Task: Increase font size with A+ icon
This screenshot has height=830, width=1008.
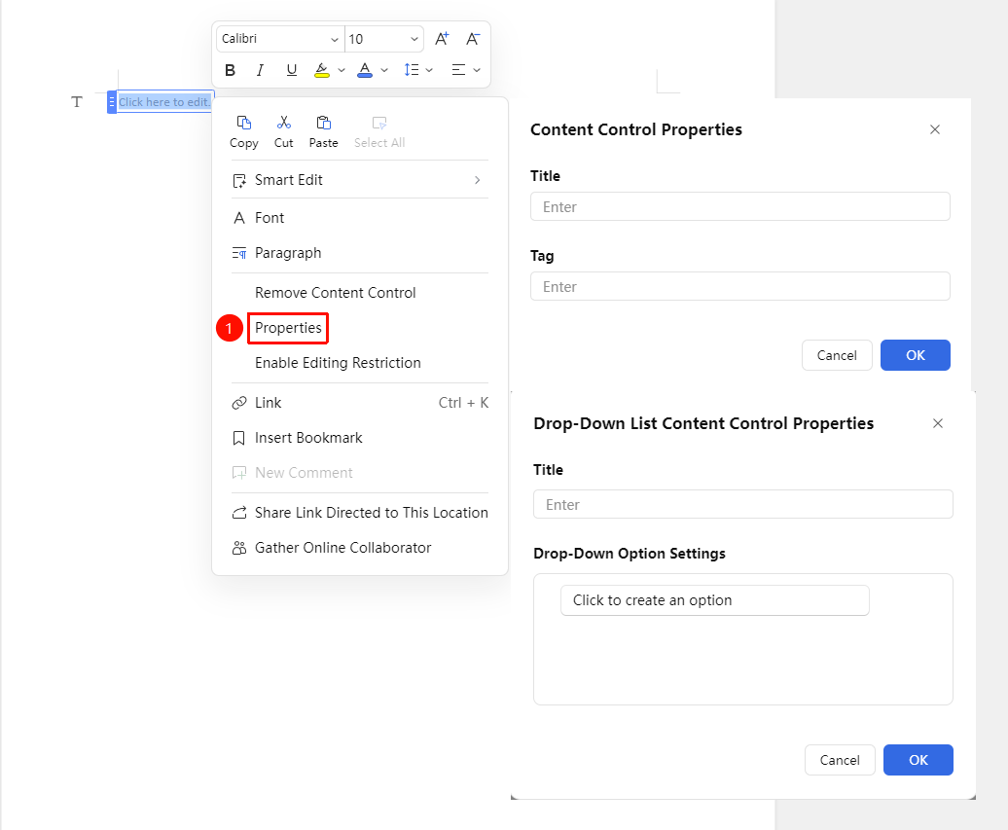Action: coord(442,39)
